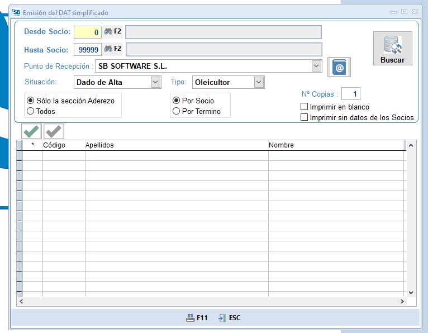Click the gray checkmark deselect-all button
This screenshot has width=428, height=333.
coord(54,131)
